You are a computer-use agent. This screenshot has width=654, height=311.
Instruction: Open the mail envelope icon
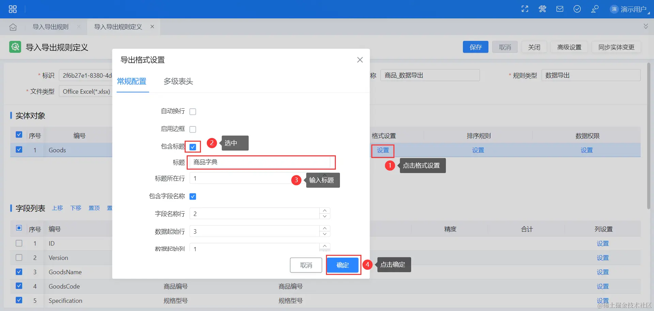tap(560, 9)
